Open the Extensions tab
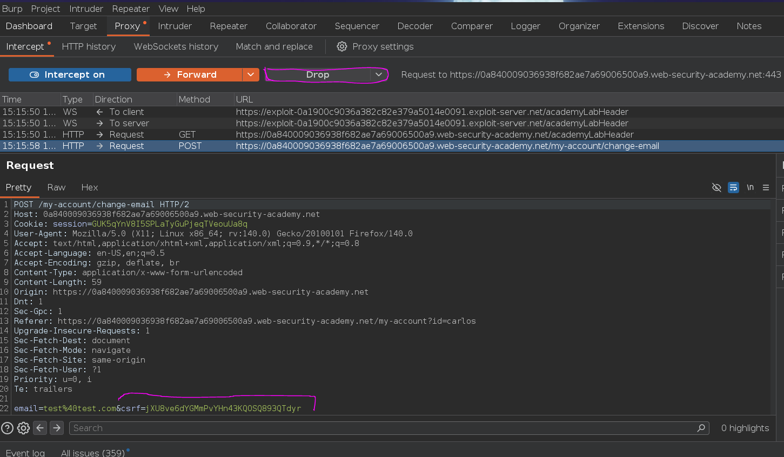This screenshot has width=784, height=457. click(641, 26)
